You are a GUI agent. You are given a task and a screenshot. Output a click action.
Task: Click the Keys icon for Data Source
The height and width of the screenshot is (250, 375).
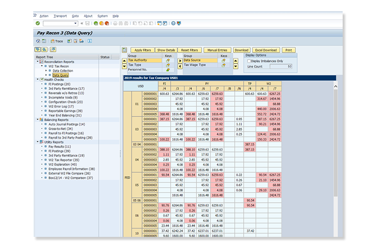pos(224,60)
